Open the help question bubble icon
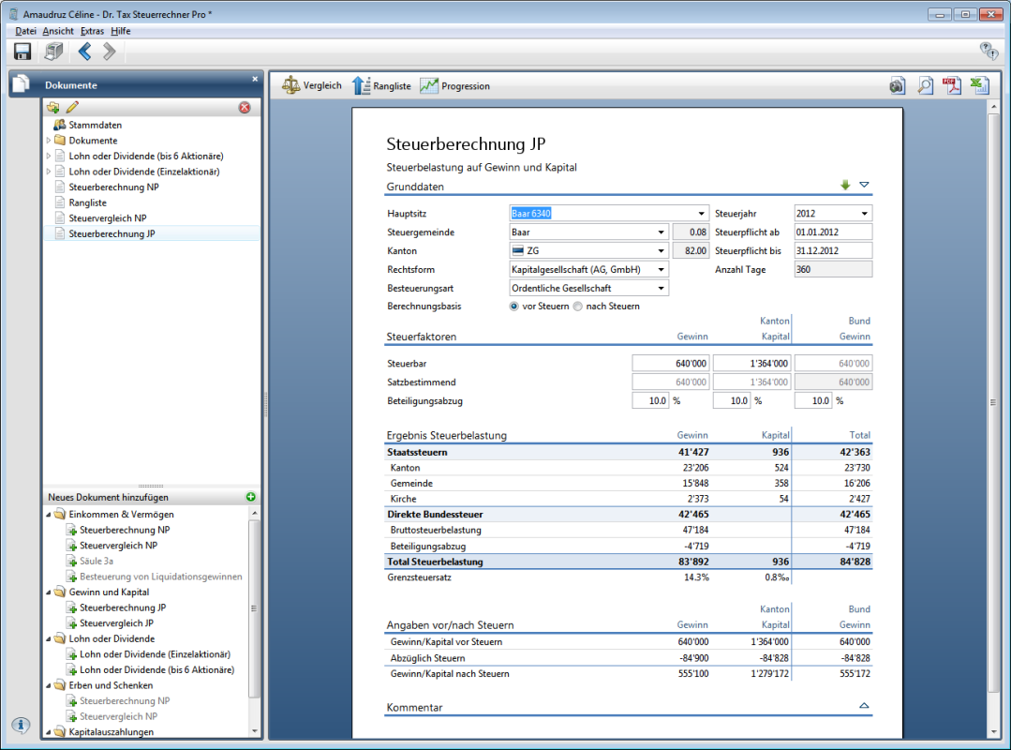 click(989, 51)
